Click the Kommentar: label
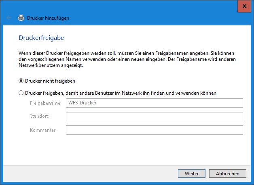Screen dimensions: 254x185 pyautogui.click(x=43, y=130)
